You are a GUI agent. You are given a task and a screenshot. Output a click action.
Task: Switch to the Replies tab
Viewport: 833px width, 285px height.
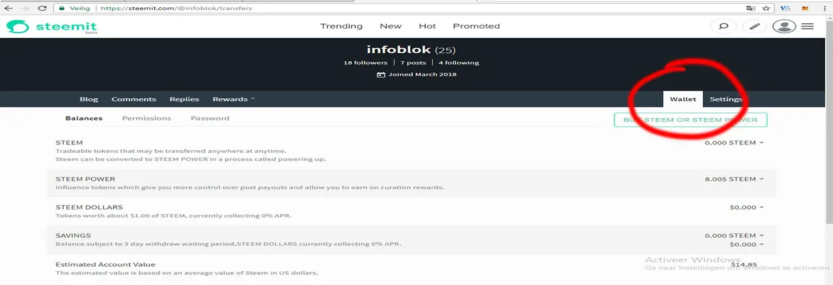[184, 99]
